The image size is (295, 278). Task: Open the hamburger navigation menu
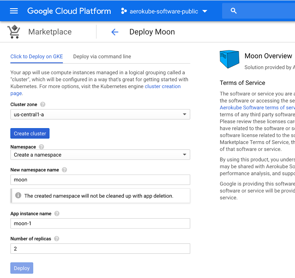(x=14, y=11)
